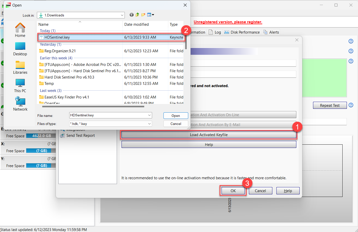Click the Help button beside registration Cancel

(x=288, y=191)
